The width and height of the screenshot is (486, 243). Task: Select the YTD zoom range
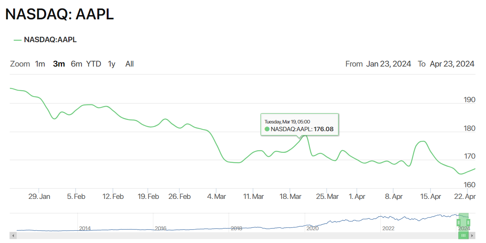coord(93,64)
